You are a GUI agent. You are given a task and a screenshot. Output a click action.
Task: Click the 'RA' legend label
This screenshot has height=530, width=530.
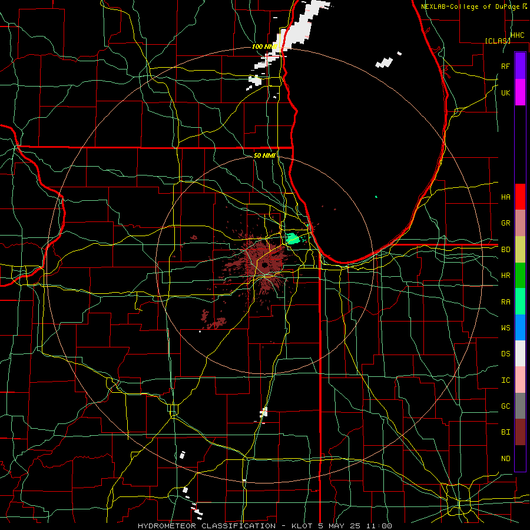(x=505, y=302)
